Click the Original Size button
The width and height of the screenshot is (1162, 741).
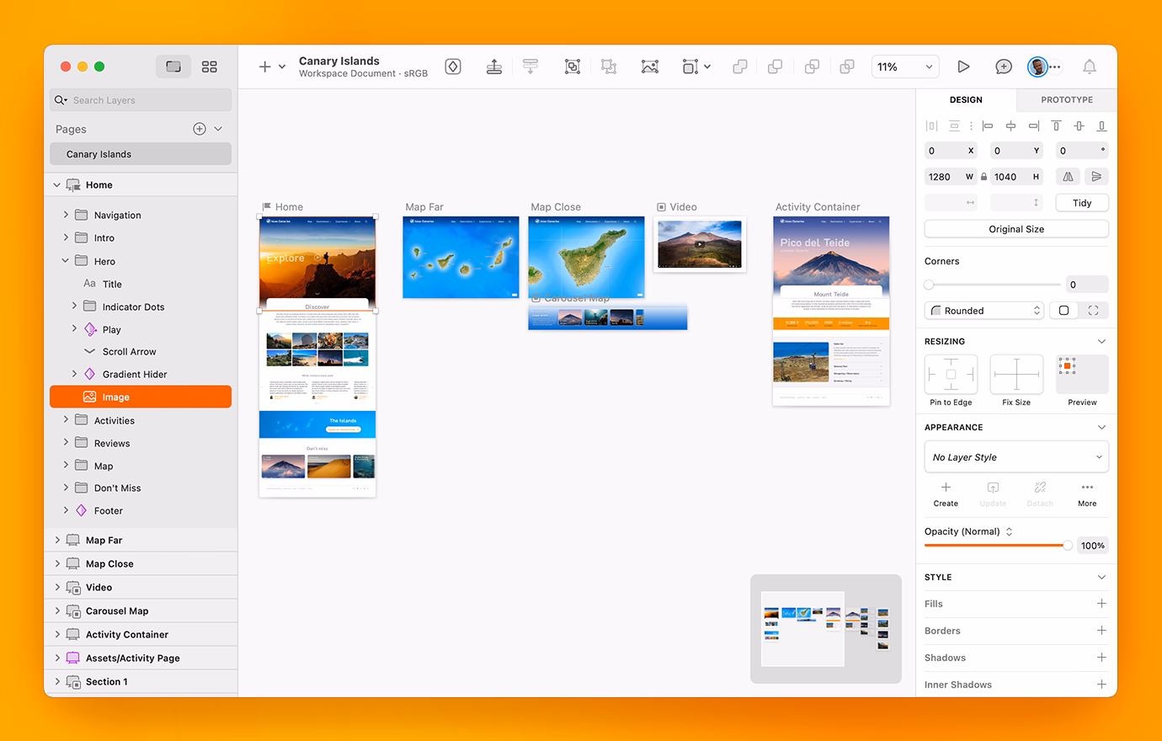coord(1016,229)
